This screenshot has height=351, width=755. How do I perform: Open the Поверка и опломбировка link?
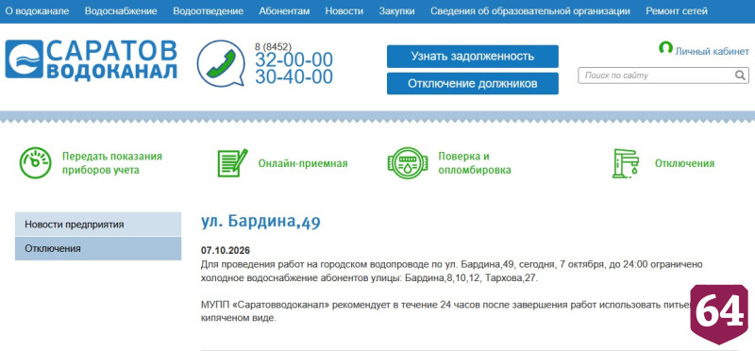coord(475,163)
